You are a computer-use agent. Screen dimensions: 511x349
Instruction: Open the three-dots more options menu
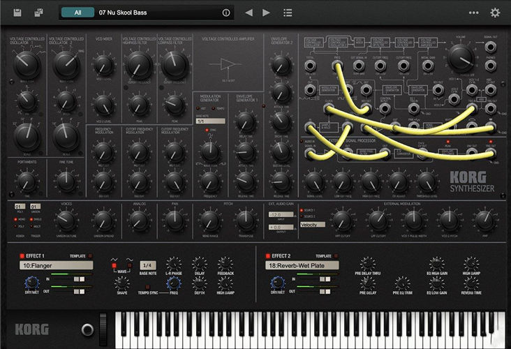(x=474, y=13)
